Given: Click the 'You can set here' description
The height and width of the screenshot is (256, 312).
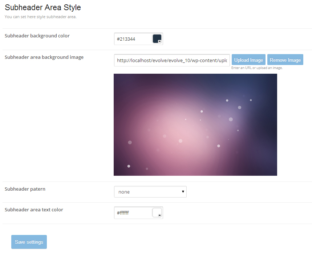Looking at the screenshot, I should click(x=41, y=17).
